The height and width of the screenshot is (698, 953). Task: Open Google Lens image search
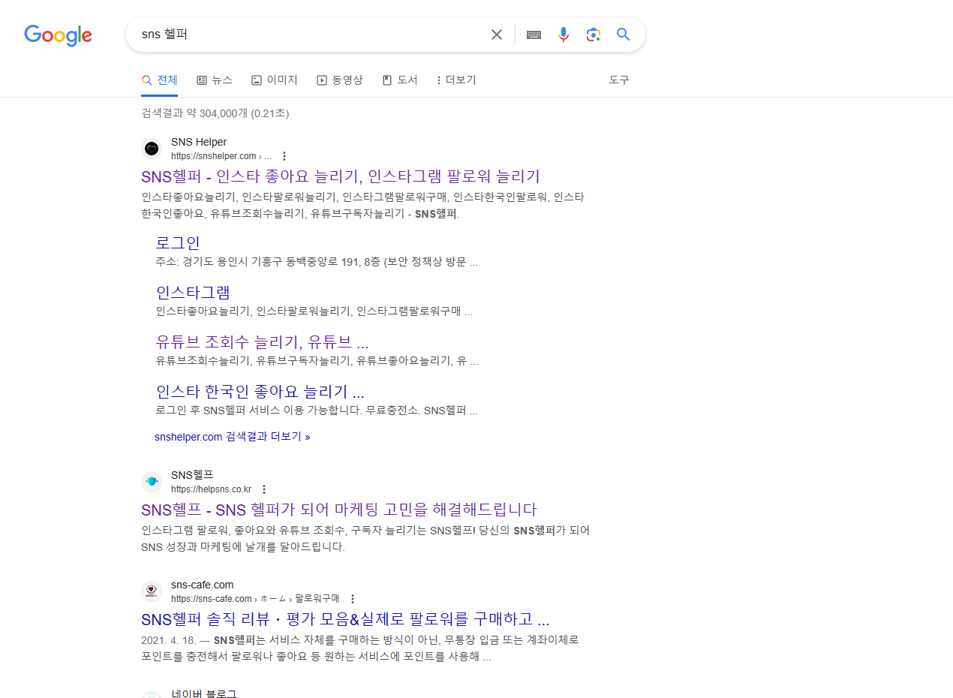click(x=594, y=35)
